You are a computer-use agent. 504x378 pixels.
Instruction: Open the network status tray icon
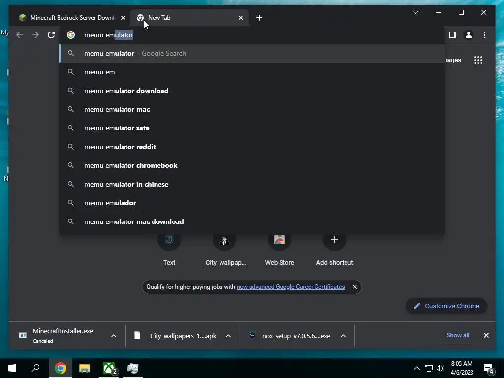pyautogui.click(x=429, y=368)
